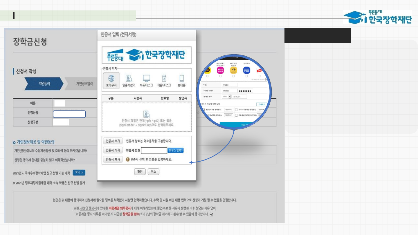Pick the 휴대폰 mobile phone icon

point(181,81)
